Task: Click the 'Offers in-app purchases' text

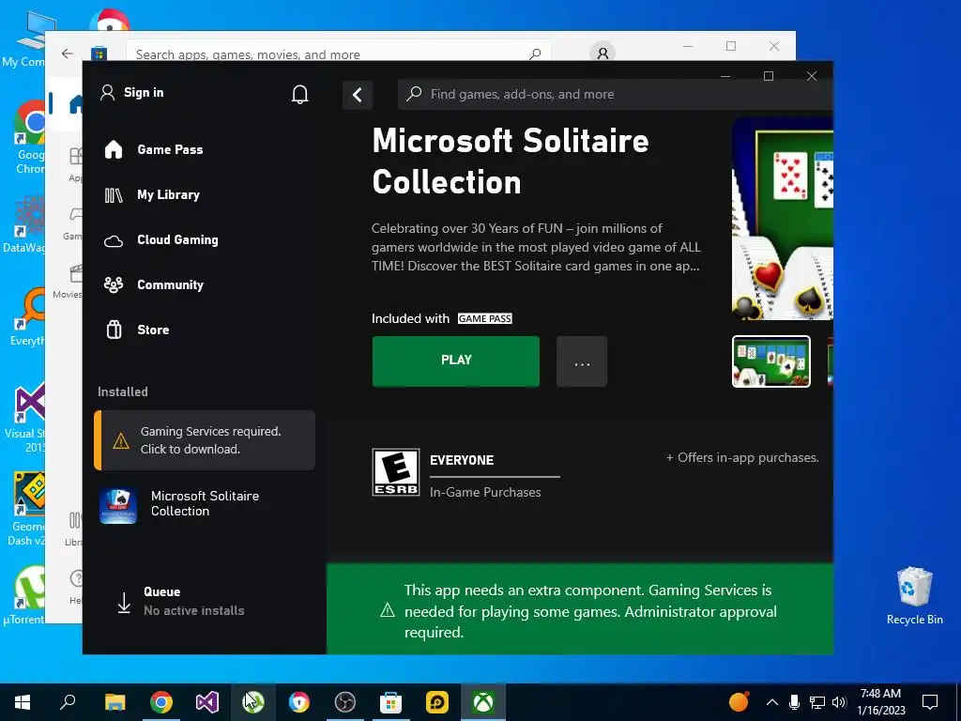Action: point(742,458)
